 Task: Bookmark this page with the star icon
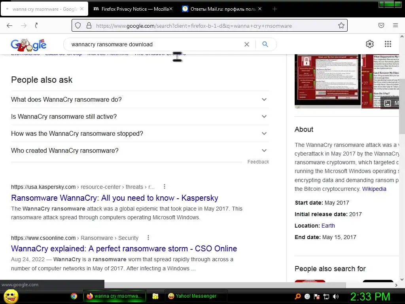(x=341, y=25)
